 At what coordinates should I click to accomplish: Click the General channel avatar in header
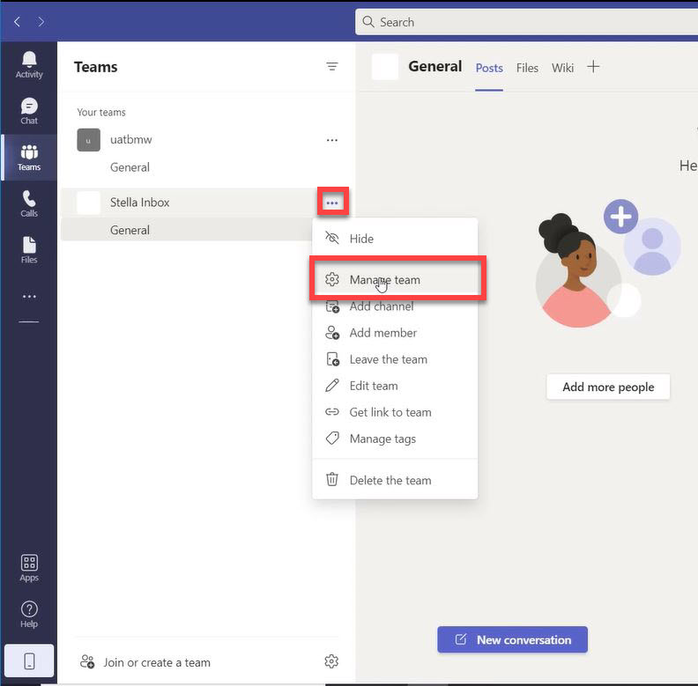(x=384, y=67)
